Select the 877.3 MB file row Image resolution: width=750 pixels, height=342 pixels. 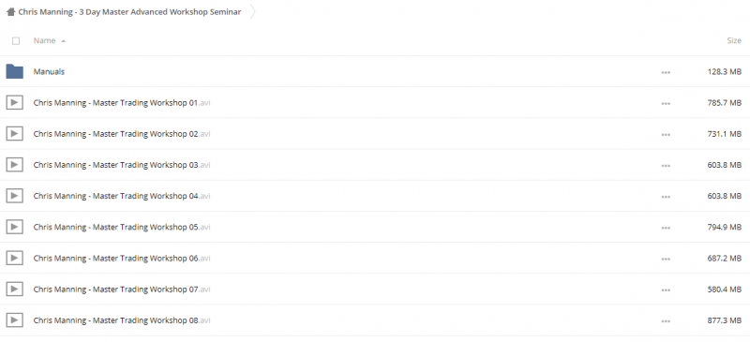pos(375,320)
